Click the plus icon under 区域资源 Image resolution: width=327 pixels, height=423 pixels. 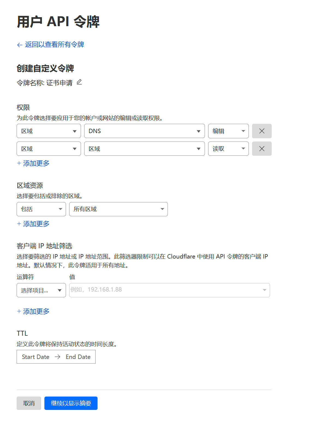click(19, 224)
